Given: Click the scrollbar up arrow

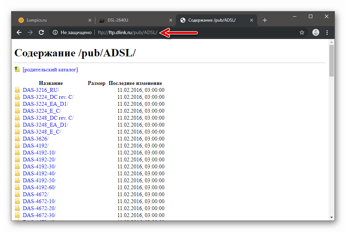Looking at the screenshot, I should pyautogui.click(x=331, y=42).
